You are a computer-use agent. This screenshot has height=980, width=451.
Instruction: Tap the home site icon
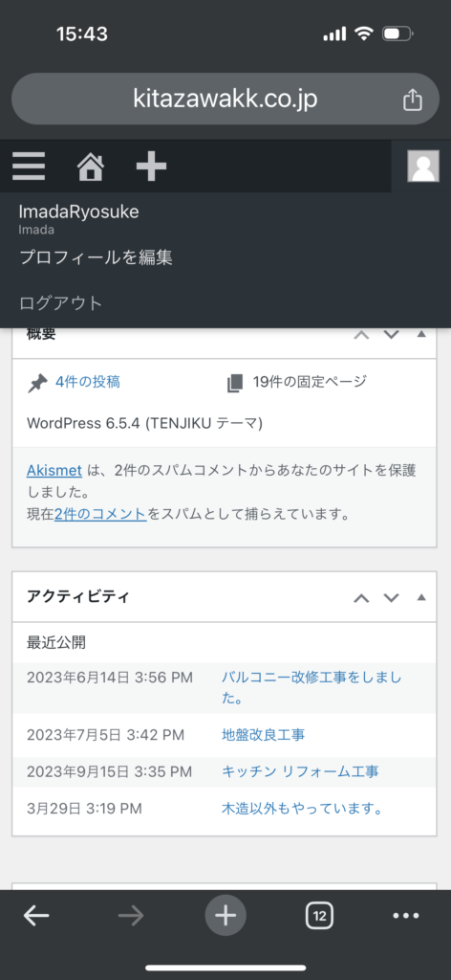pos(91,167)
